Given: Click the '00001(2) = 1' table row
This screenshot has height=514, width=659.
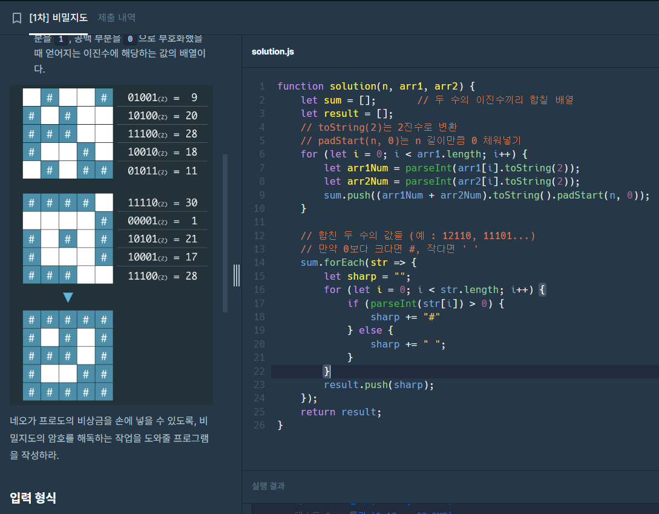Looking at the screenshot, I should 162,221.
